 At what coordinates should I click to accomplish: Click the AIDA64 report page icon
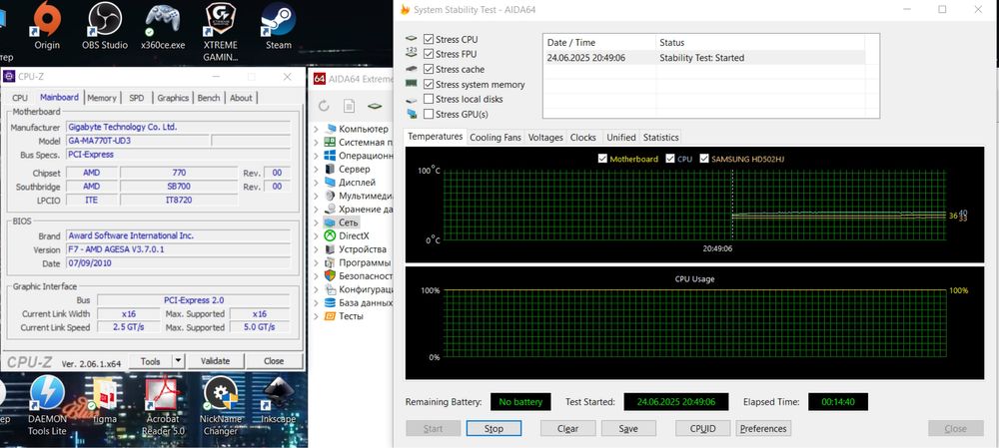coord(349,106)
